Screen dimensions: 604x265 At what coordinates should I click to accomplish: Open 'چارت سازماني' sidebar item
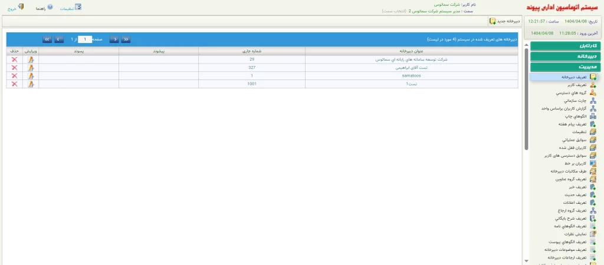(580, 101)
